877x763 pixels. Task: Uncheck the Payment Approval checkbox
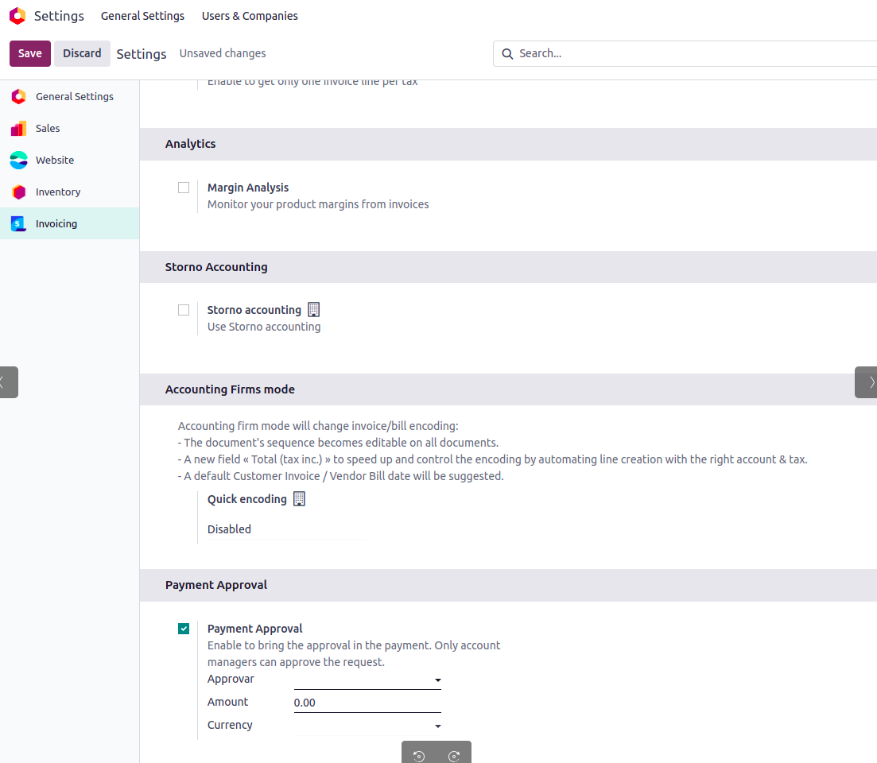[184, 629]
